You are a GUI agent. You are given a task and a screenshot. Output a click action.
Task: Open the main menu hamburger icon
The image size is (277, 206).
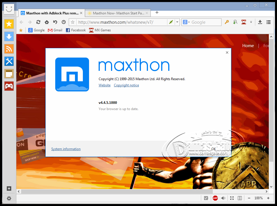(269, 22)
